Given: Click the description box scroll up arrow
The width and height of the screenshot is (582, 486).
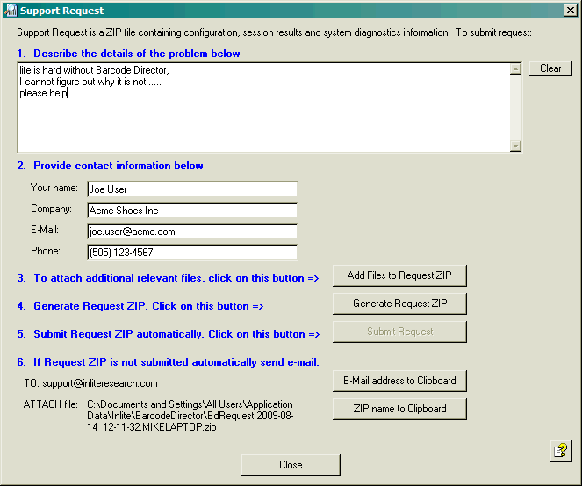Looking at the screenshot, I should click(x=515, y=68).
